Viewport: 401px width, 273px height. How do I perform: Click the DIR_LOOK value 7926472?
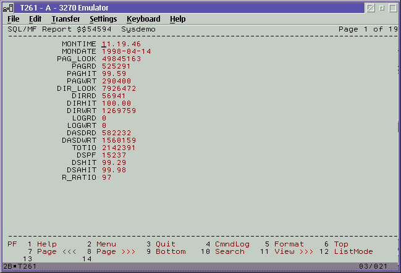(x=119, y=88)
